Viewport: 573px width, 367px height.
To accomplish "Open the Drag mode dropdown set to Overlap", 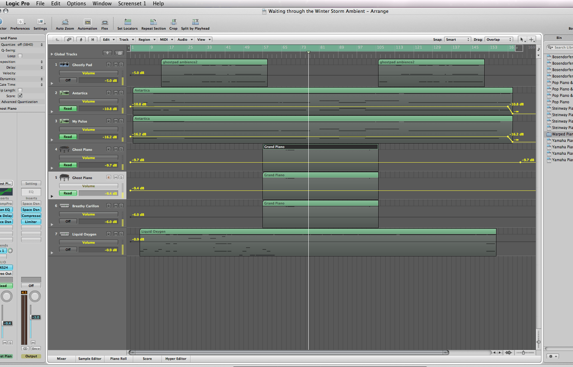I will [x=499, y=40].
